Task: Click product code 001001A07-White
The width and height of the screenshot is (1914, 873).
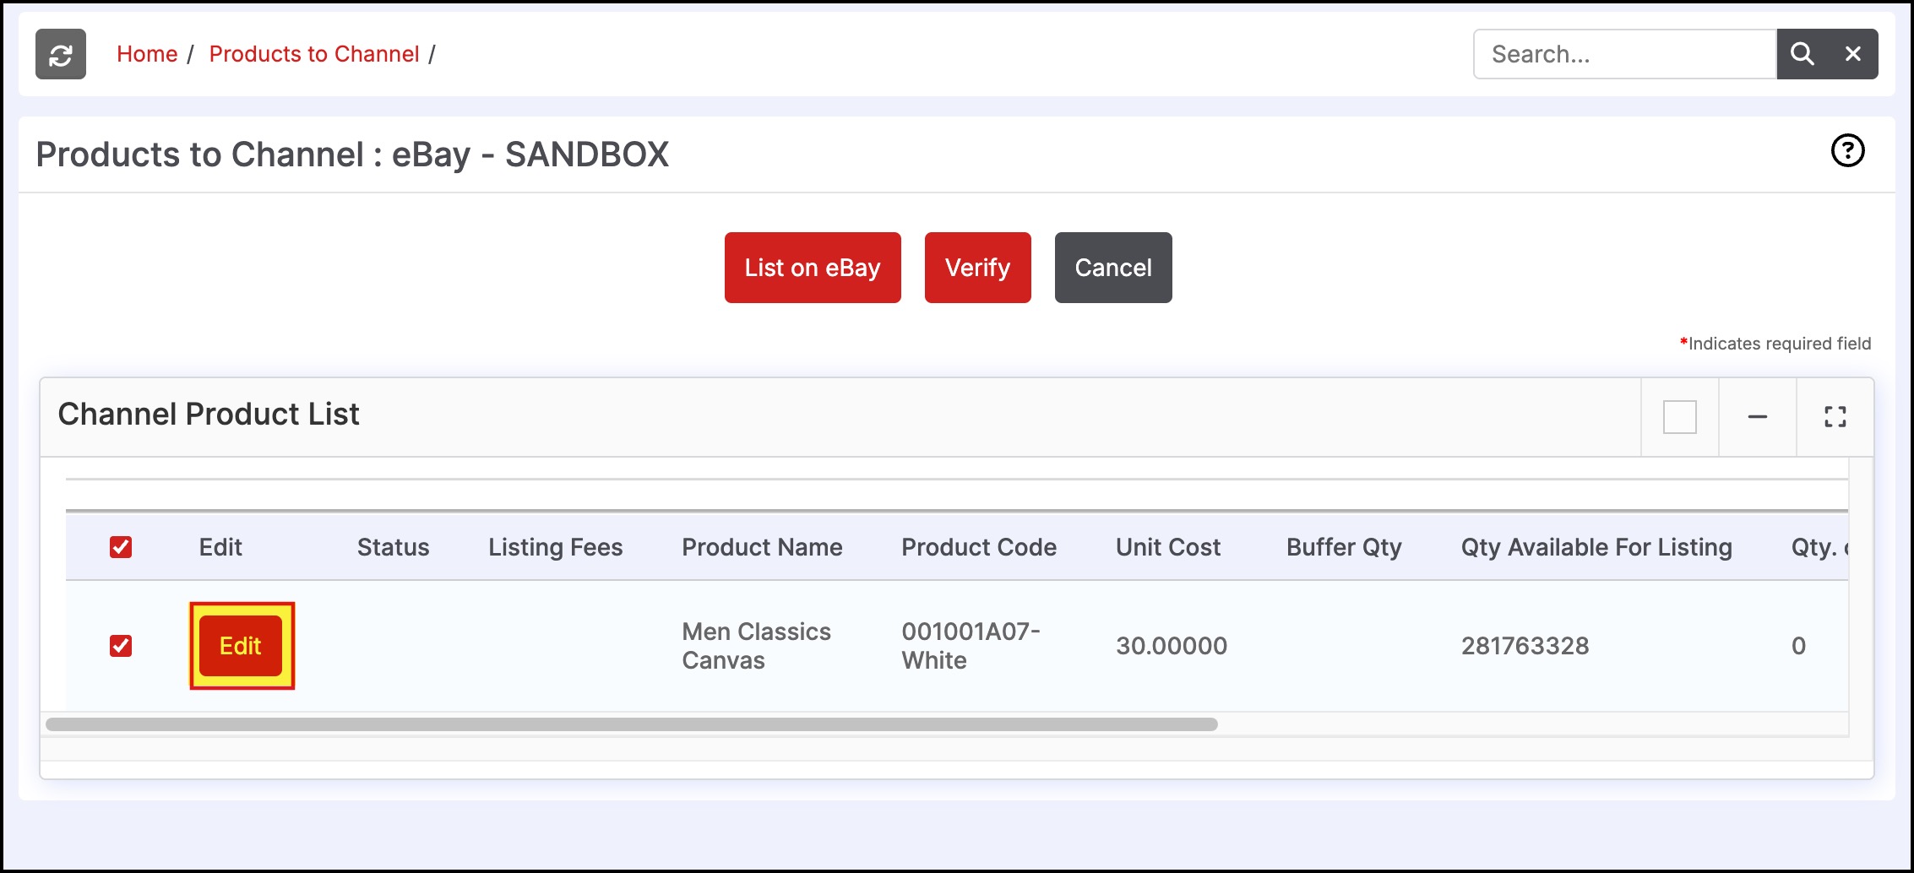Action: pyautogui.click(x=971, y=646)
